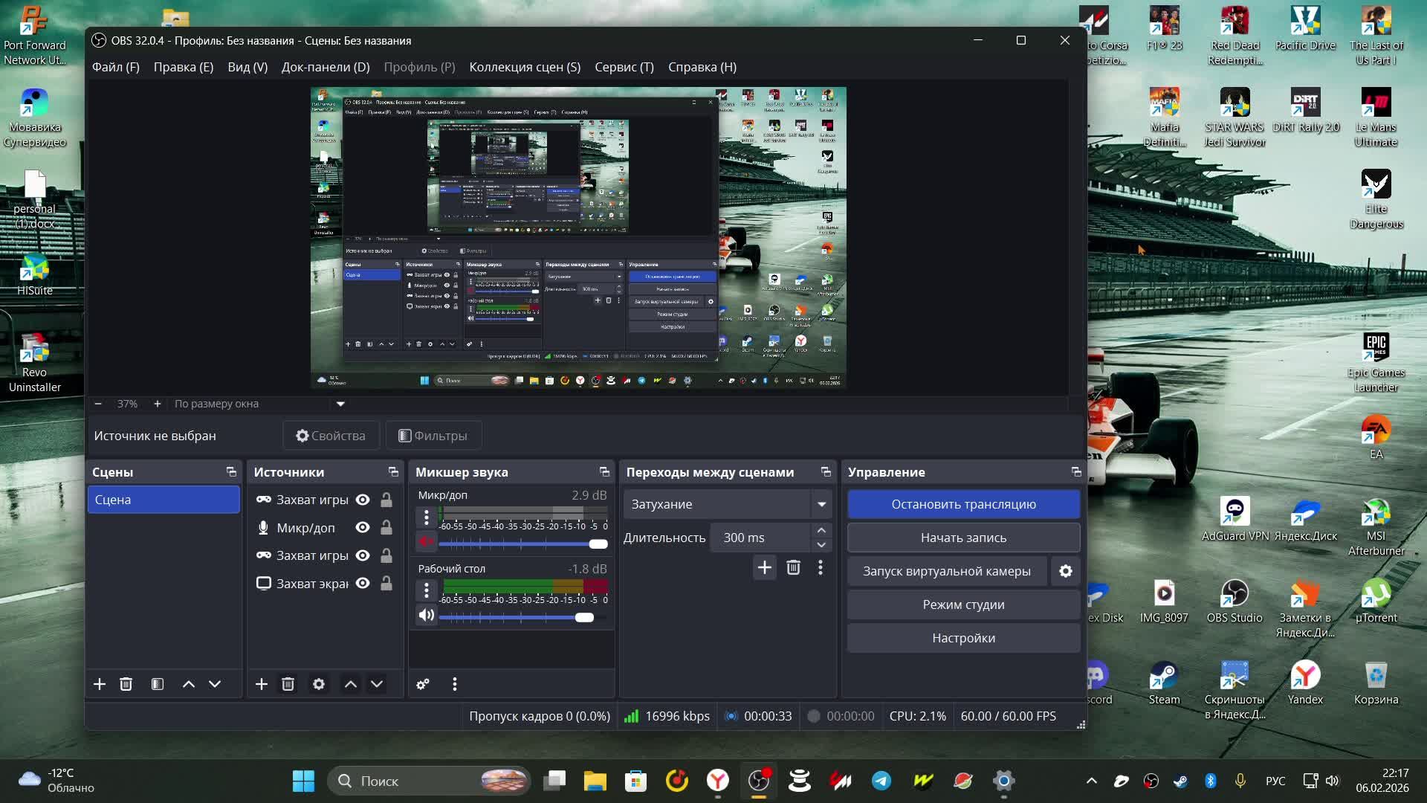Open scene filters icon in Scenes panel

[158, 684]
